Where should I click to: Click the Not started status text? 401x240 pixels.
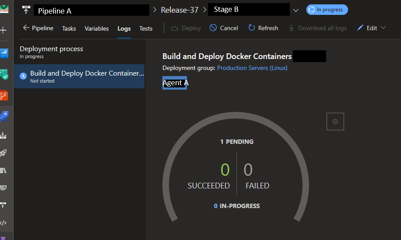[42, 81]
